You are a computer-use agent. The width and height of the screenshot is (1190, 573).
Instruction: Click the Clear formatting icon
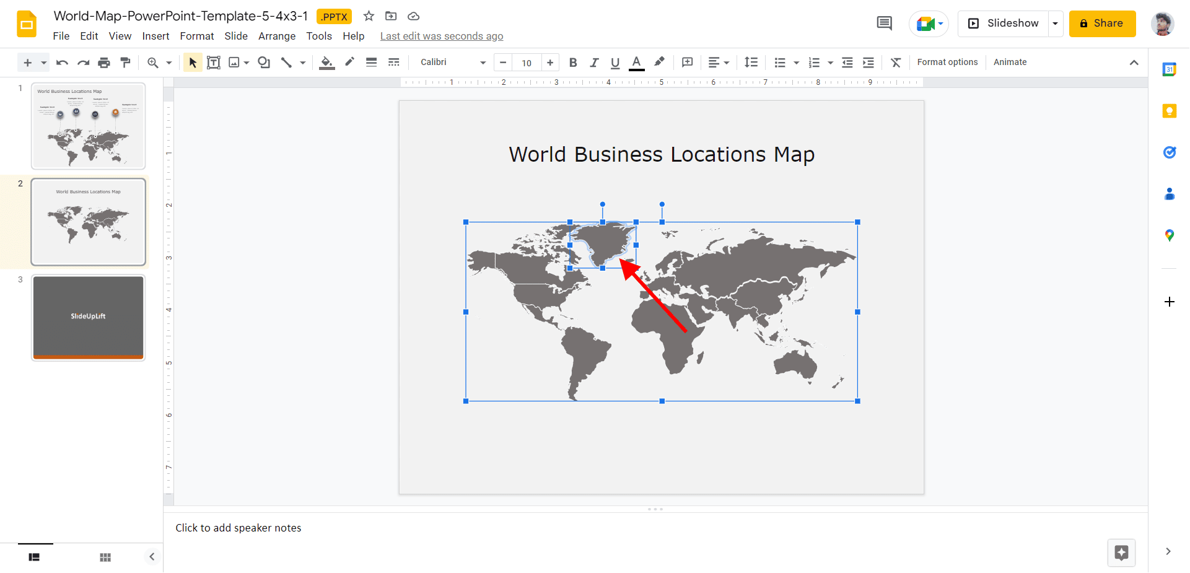896,63
